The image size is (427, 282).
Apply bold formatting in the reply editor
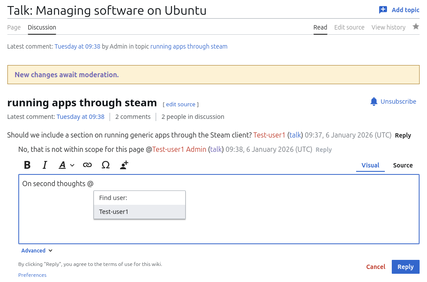click(27, 165)
